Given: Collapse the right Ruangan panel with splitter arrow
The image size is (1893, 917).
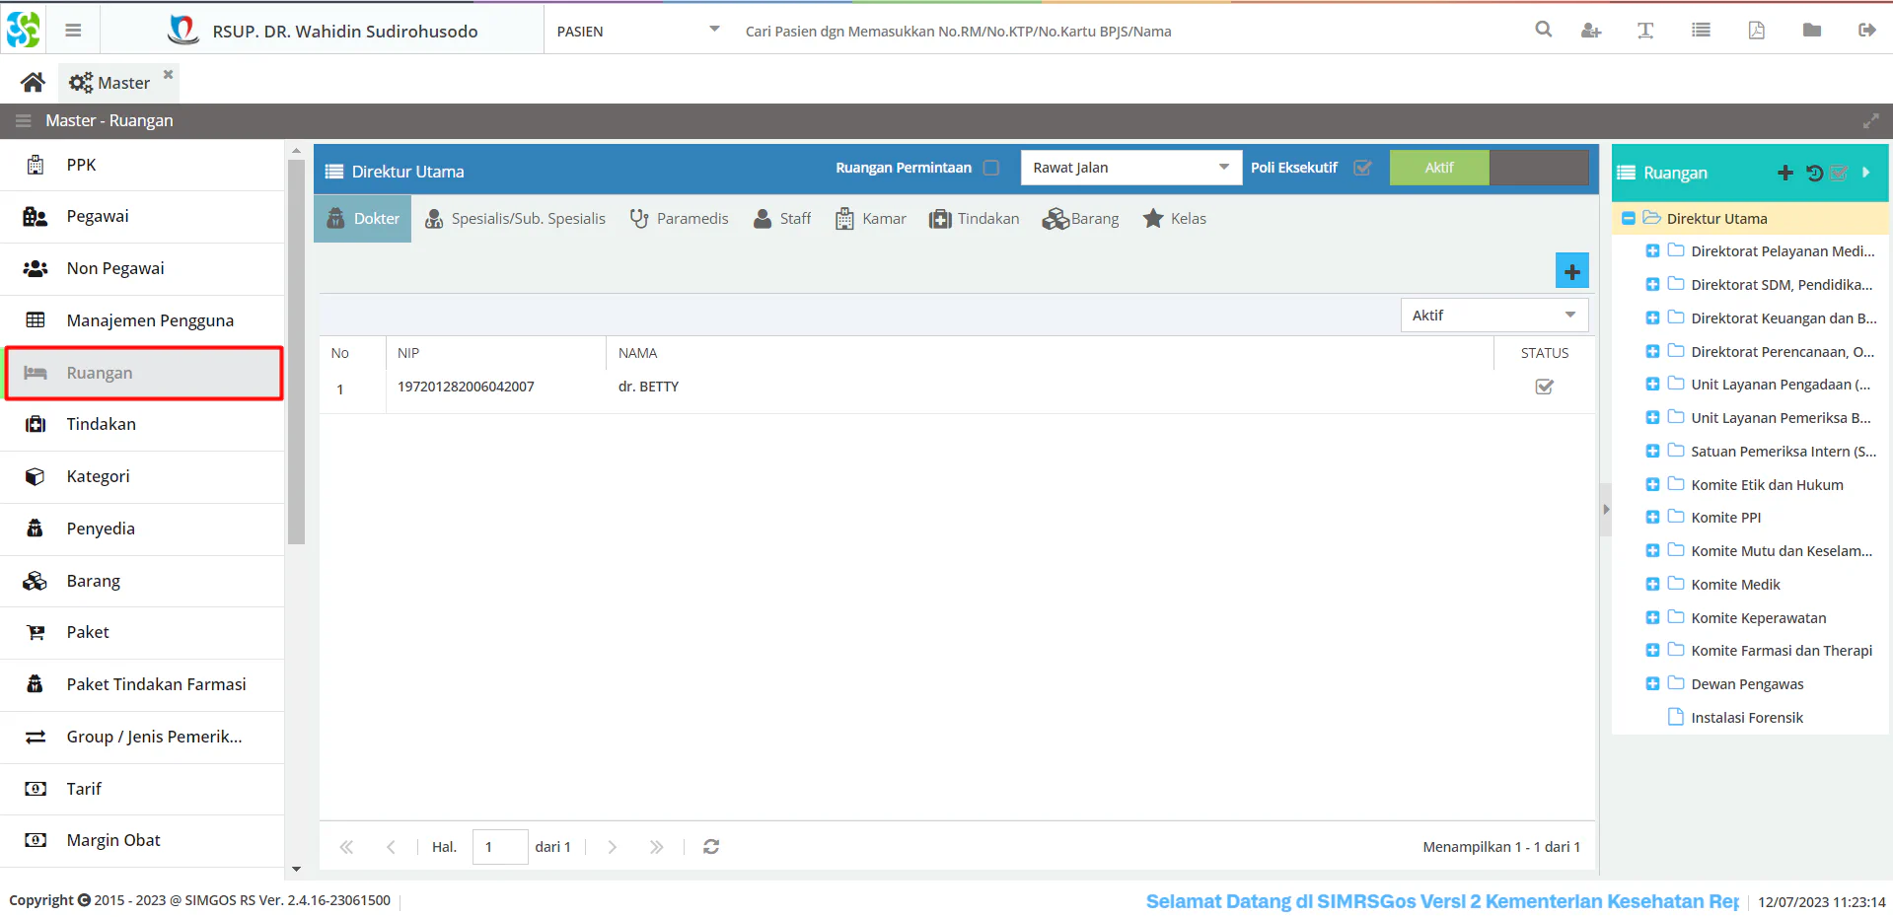Looking at the screenshot, I should 1606,510.
